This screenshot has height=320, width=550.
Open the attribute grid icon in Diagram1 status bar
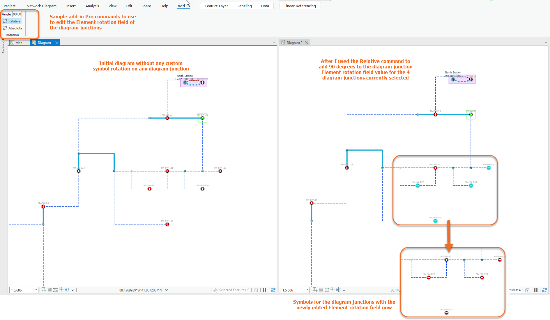(x=49, y=290)
